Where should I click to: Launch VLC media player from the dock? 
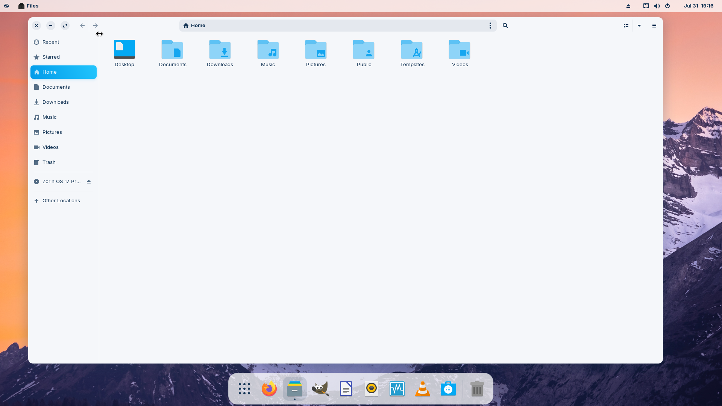[423, 389]
